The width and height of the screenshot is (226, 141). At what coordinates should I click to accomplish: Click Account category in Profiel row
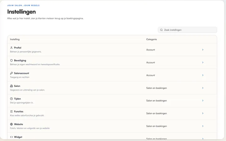151,50
